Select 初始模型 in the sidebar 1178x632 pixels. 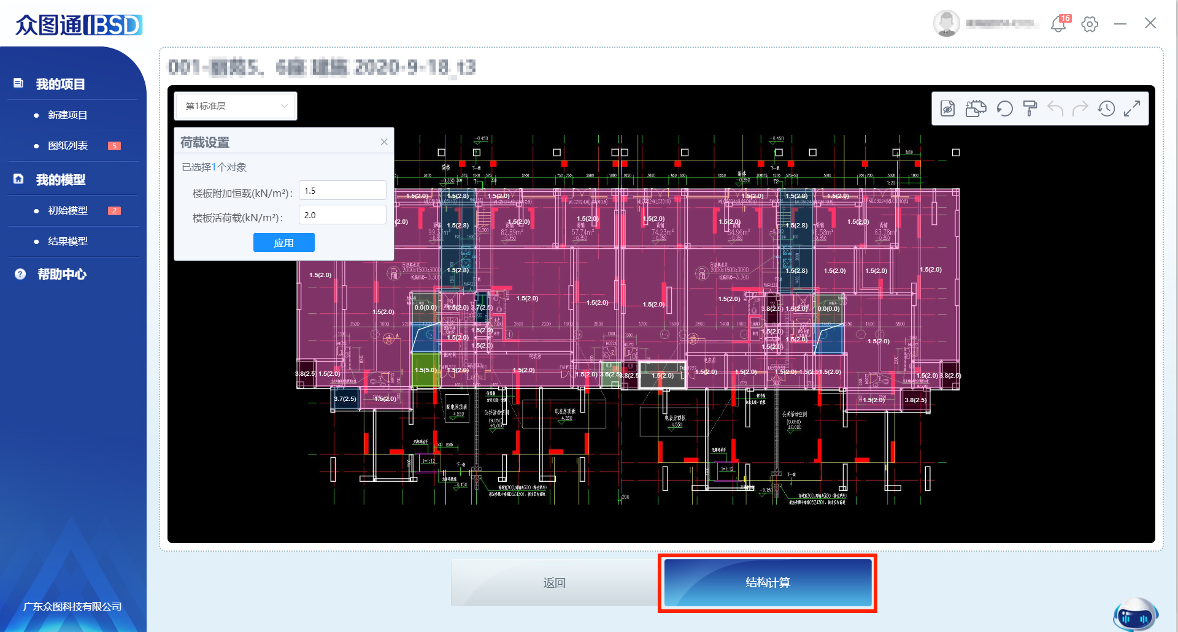point(68,211)
